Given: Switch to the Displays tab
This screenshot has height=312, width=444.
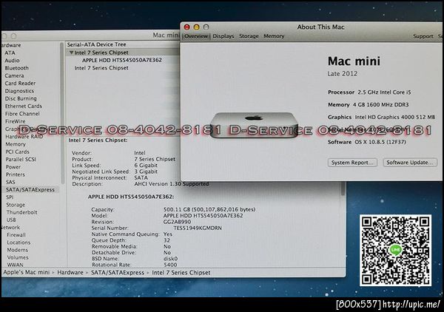Looking at the screenshot, I should click(223, 36).
